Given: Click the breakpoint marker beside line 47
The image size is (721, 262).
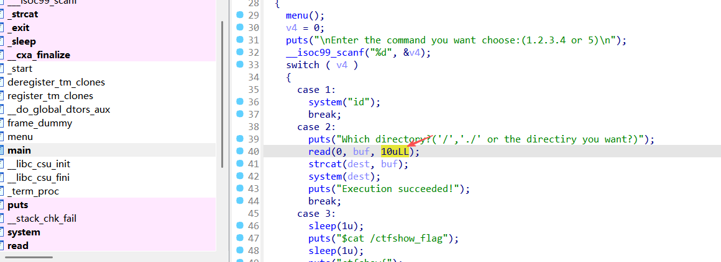Looking at the screenshot, I should click(240, 238).
